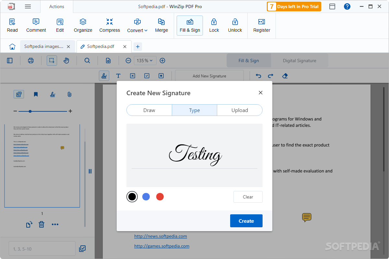
Task: Select the text field tool
Action: click(118, 76)
